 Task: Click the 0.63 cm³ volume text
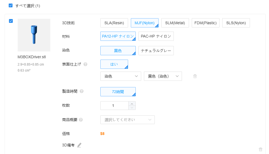(24, 70)
